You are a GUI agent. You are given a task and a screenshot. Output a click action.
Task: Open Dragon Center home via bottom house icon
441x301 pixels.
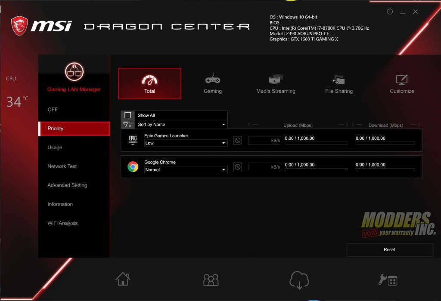click(x=123, y=279)
